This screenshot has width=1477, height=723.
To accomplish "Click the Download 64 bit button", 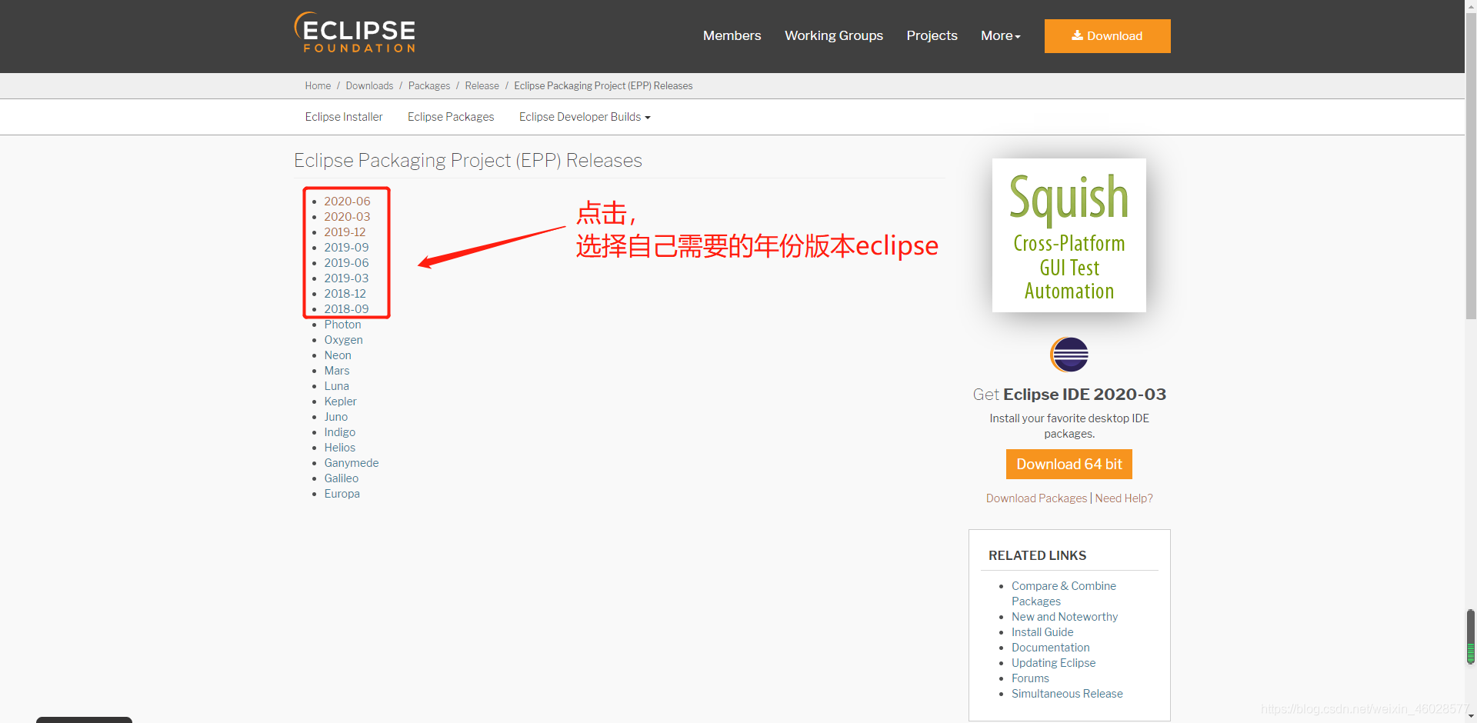I will pos(1069,465).
